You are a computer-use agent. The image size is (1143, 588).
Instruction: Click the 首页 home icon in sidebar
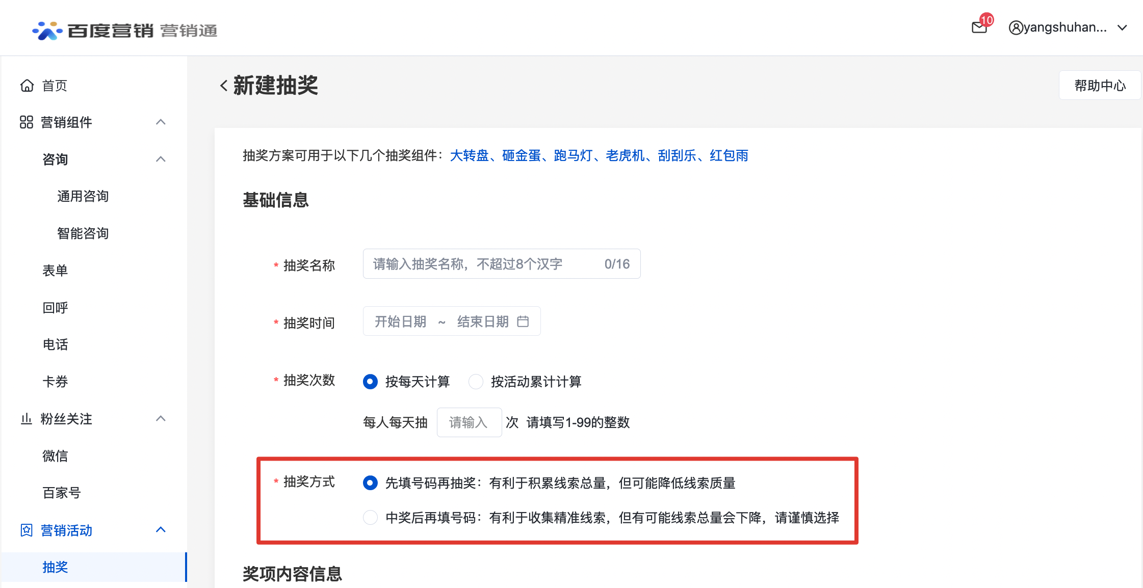point(27,85)
